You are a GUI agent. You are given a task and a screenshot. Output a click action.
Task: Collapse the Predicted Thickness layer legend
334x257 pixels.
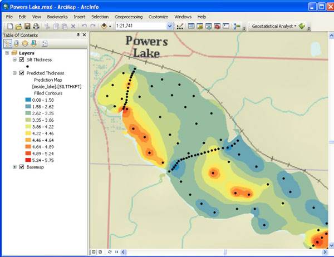(x=14, y=73)
